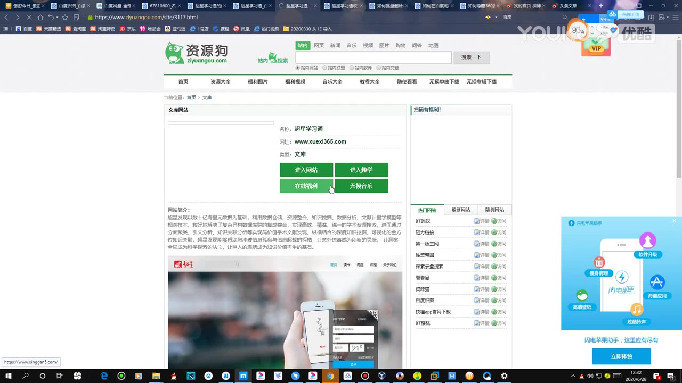The image size is (682, 383).
Task: Switch to 网页 search tab
Action: (x=319, y=46)
